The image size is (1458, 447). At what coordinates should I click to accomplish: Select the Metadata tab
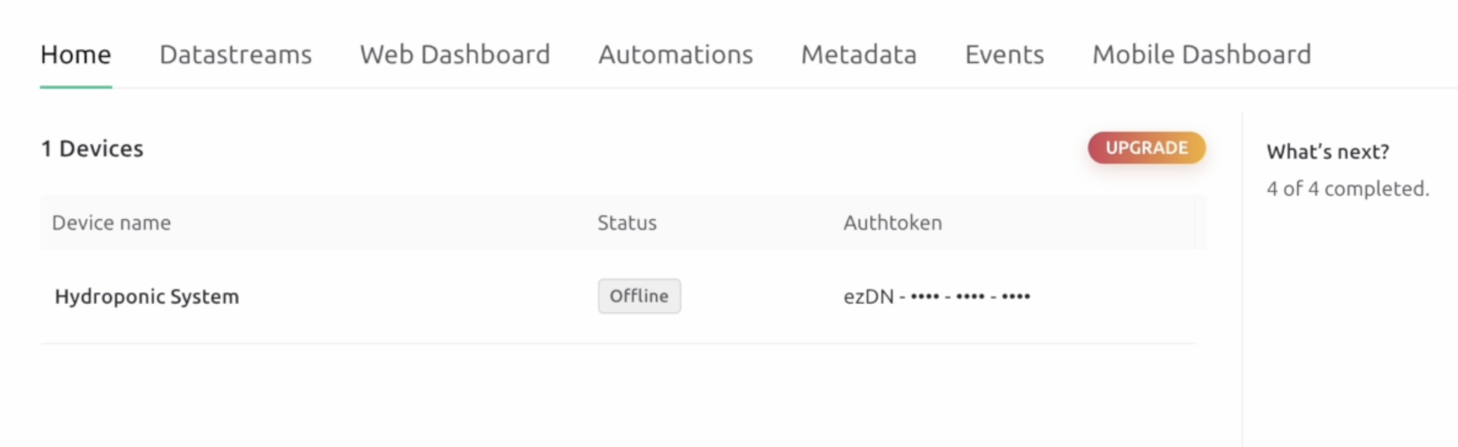(x=859, y=55)
